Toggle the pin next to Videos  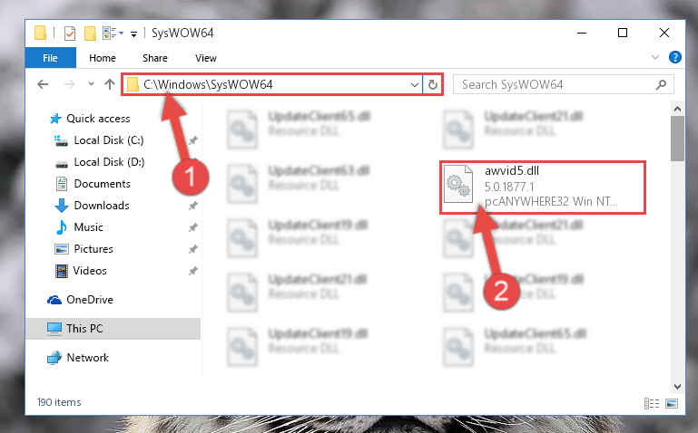point(192,271)
